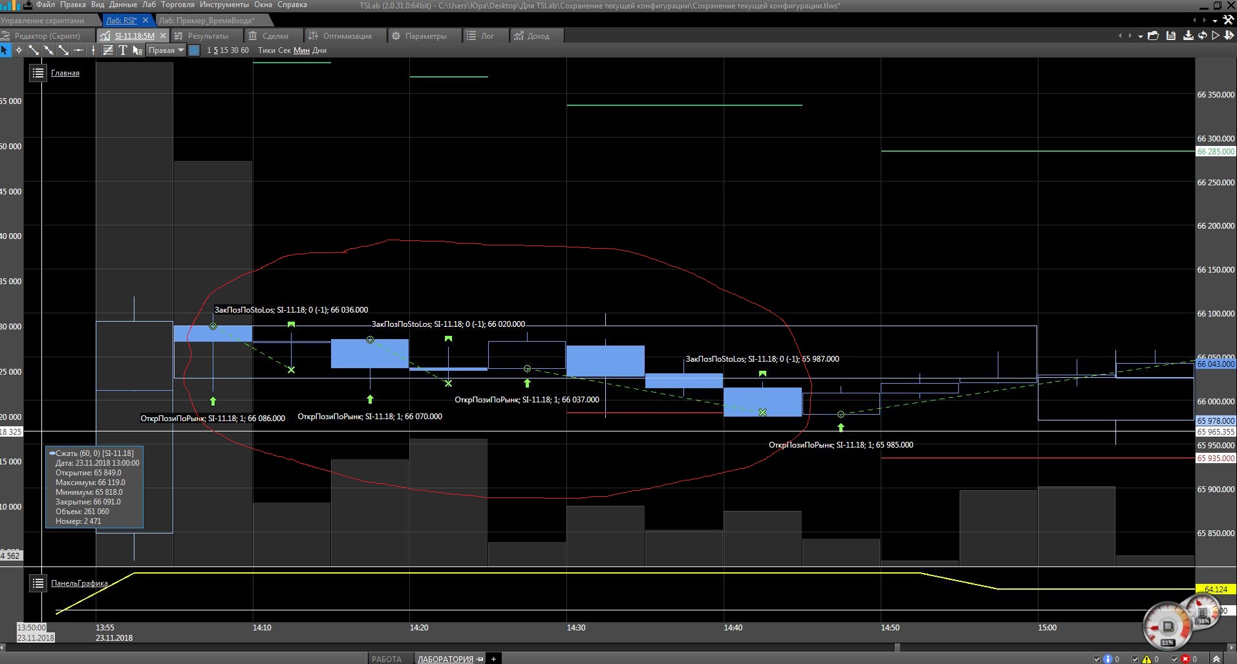
Task: Switch timeframe units to Дни
Action: tap(319, 50)
